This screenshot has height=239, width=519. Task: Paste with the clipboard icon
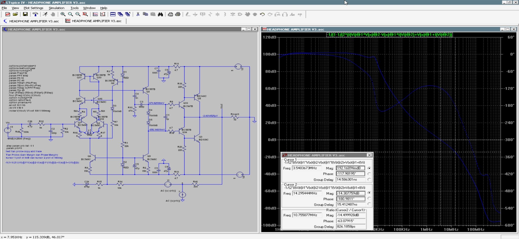click(153, 14)
